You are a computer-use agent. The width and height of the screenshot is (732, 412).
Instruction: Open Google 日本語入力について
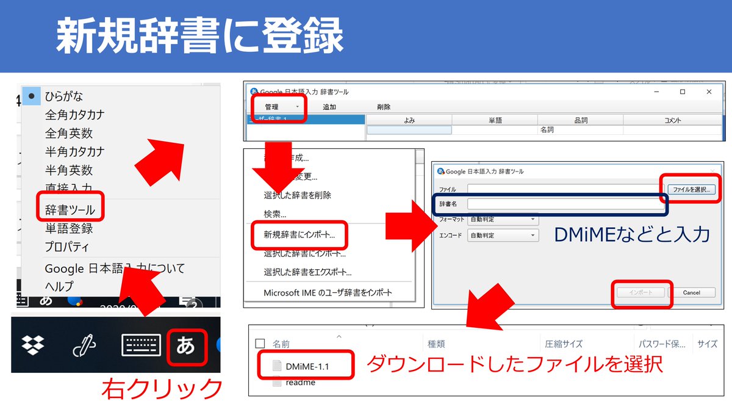(x=114, y=269)
